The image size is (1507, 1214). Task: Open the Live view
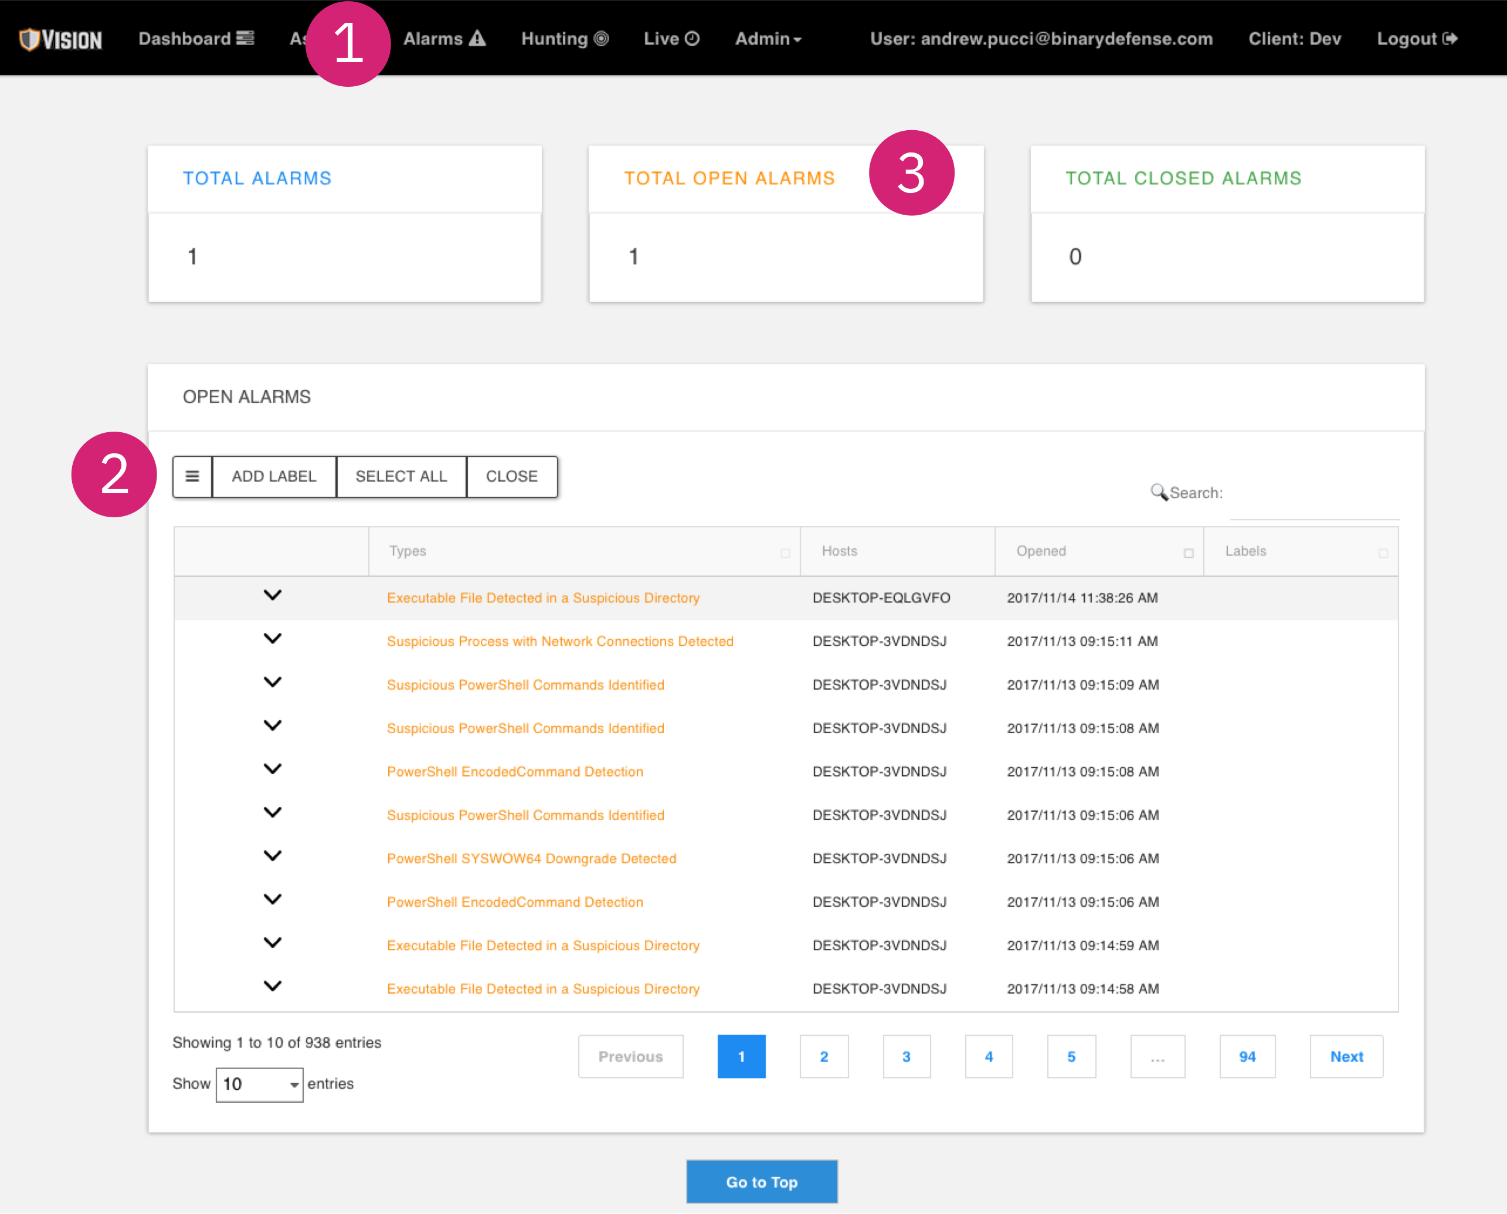coord(671,39)
